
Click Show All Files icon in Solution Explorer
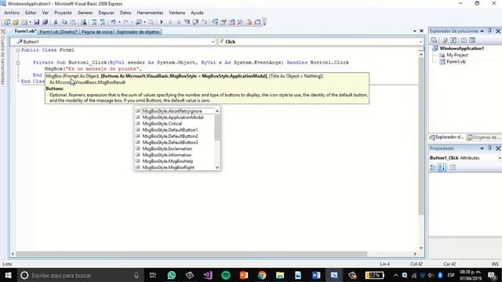(445, 40)
